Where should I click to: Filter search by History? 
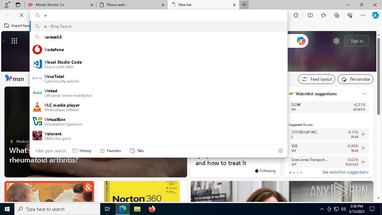pyautogui.click(x=82, y=151)
